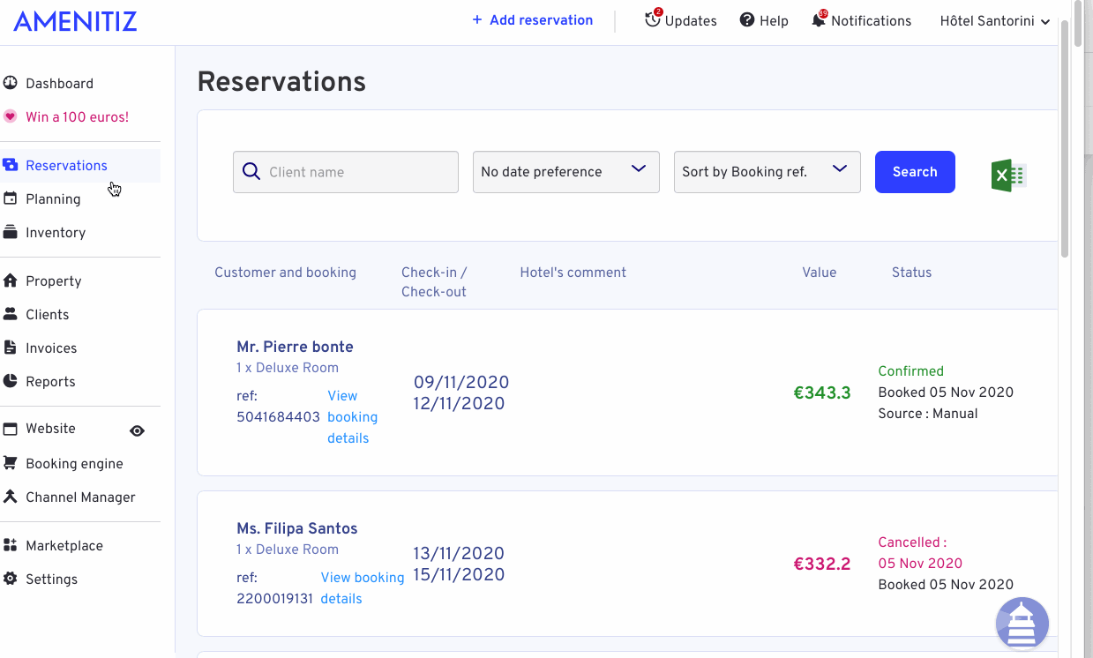Click booking reference 5041684403
The height and width of the screenshot is (658, 1093).
pos(278,417)
